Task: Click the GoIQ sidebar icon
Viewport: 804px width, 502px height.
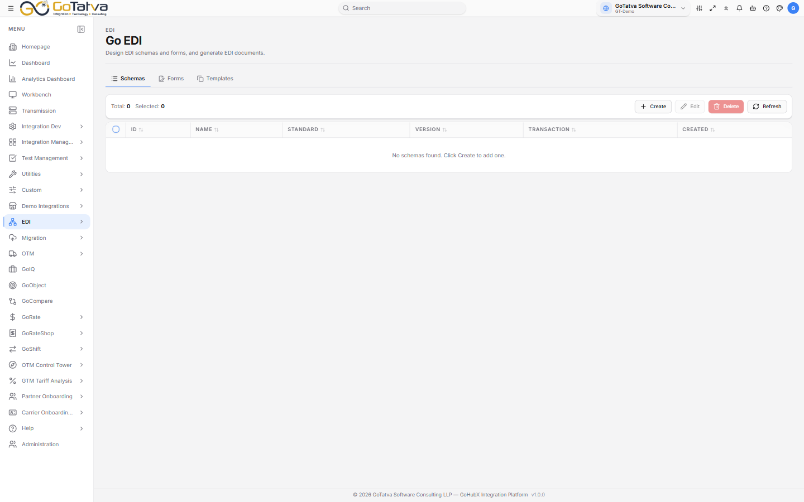Action: point(13,269)
